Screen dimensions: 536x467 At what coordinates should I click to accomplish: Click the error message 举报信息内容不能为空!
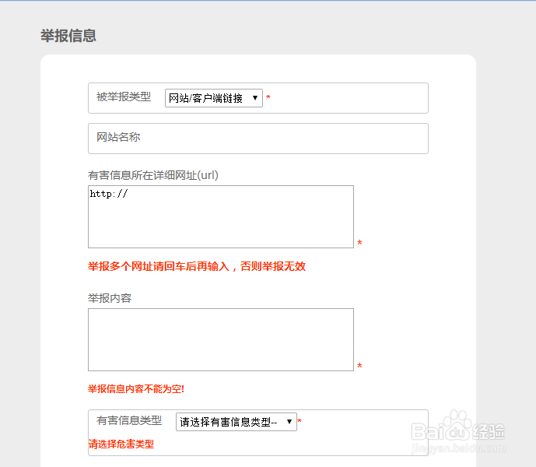coord(136,389)
